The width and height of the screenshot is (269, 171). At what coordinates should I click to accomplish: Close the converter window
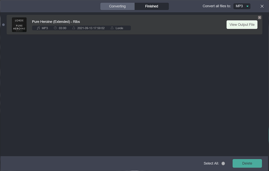pyautogui.click(x=262, y=6)
